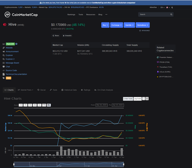The height and width of the screenshot is (168, 192).
Task: Open the Explorer 2 link
Action: coord(10,59)
